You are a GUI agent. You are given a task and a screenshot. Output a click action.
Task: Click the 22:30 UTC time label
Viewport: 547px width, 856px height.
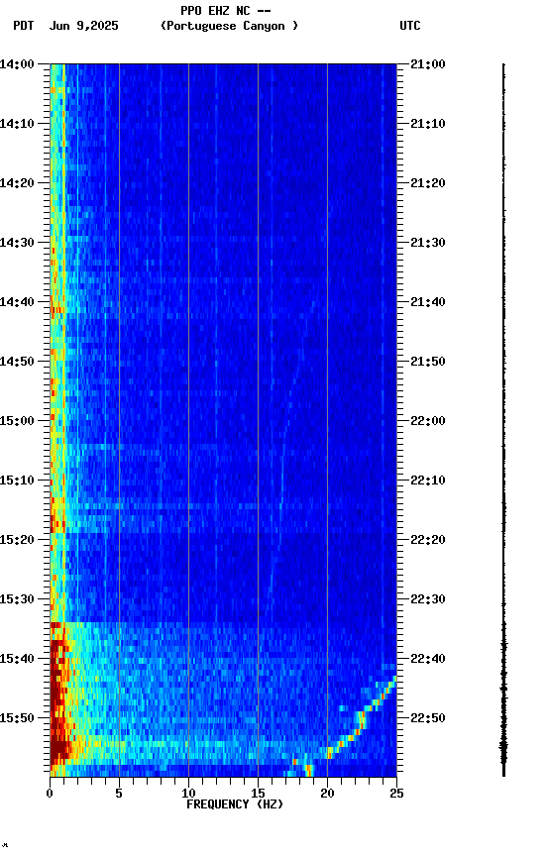click(x=428, y=599)
